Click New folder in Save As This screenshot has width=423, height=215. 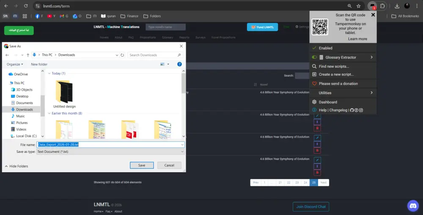click(x=39, y=64)
